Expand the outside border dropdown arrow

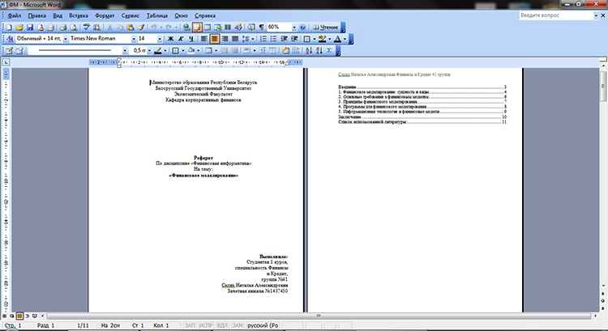[314, 39]
